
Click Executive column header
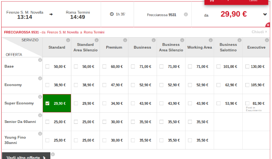click(256, 47)
